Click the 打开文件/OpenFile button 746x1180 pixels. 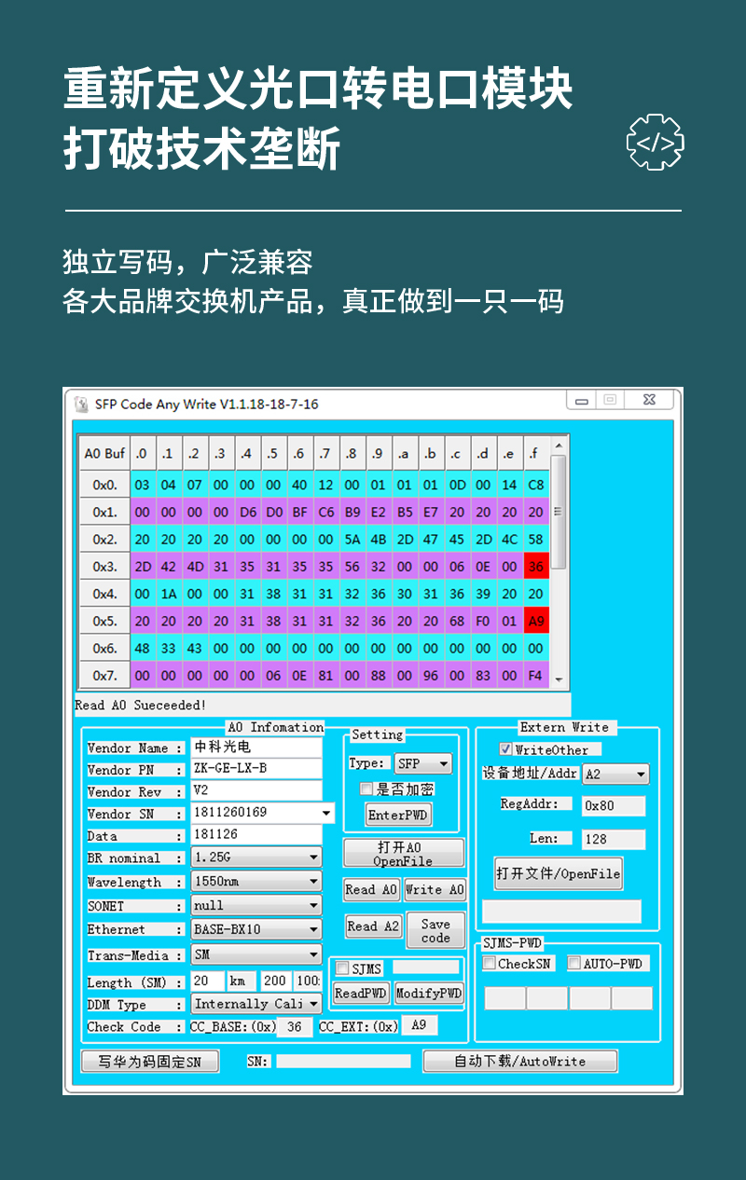[x=558, y=874]
